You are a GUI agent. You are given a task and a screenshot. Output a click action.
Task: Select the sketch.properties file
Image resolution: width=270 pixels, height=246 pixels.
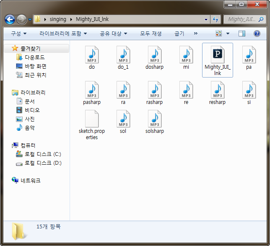(x=92, y=125)
